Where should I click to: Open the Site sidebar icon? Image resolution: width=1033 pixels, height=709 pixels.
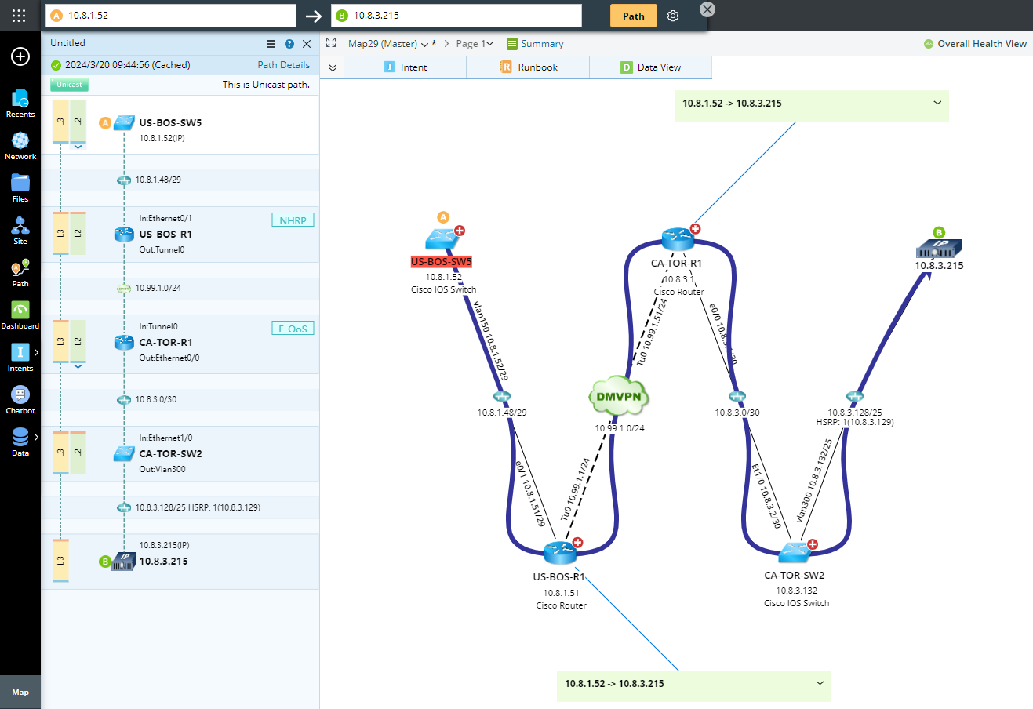click(20, 230)
